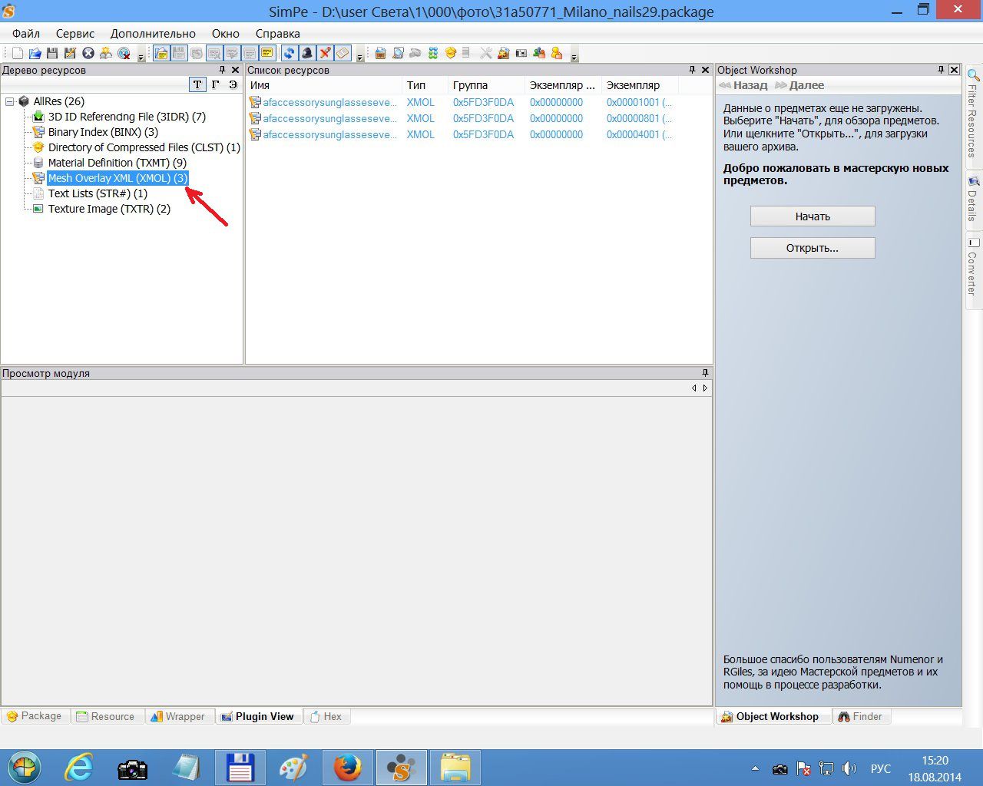Toggle the Г view mode button
Viewport: 983px width, 786px height.
[x=215, y=85]
